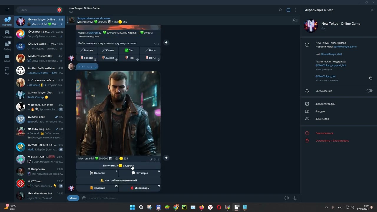Open the three-dot chat options menu
The width and height of the screenshot is (377, 212).
[x=295, y=10]
